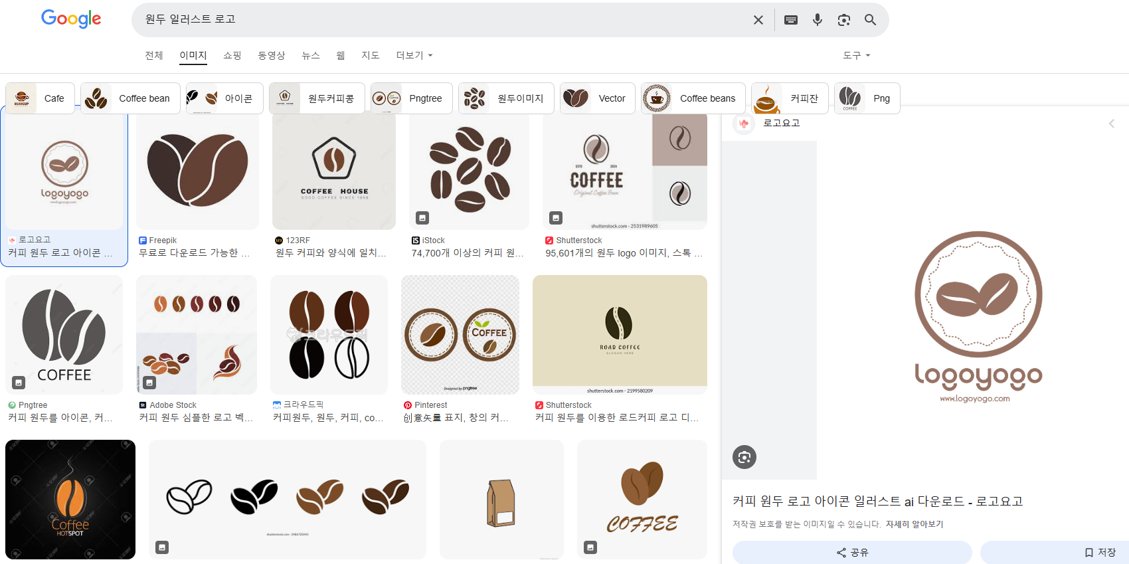Open the 동영상 tab

pos(272,56)
